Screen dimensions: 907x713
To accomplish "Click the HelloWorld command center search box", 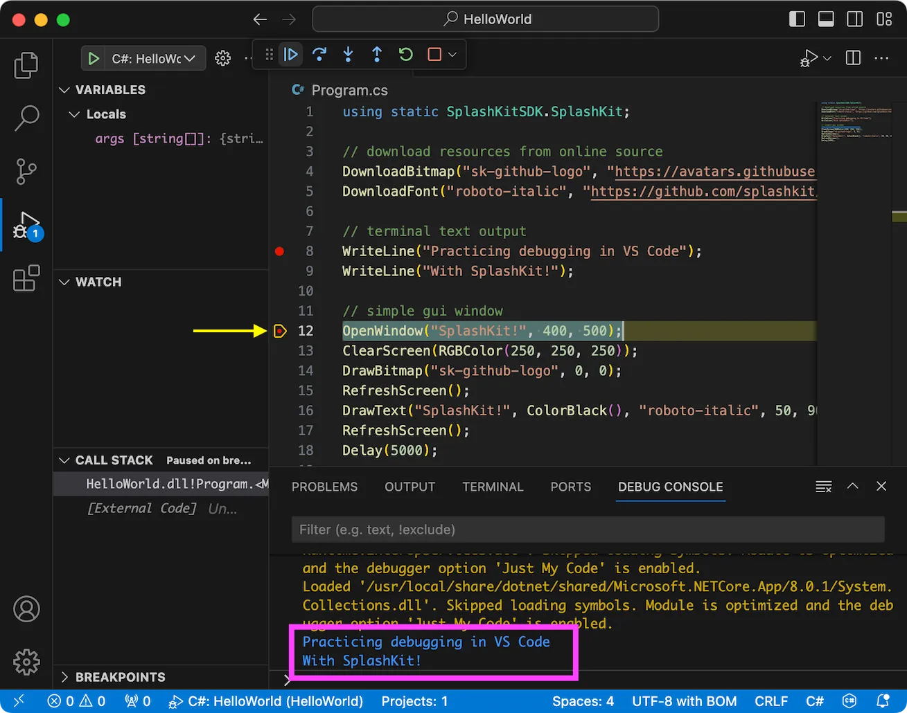I will point(485,19).
